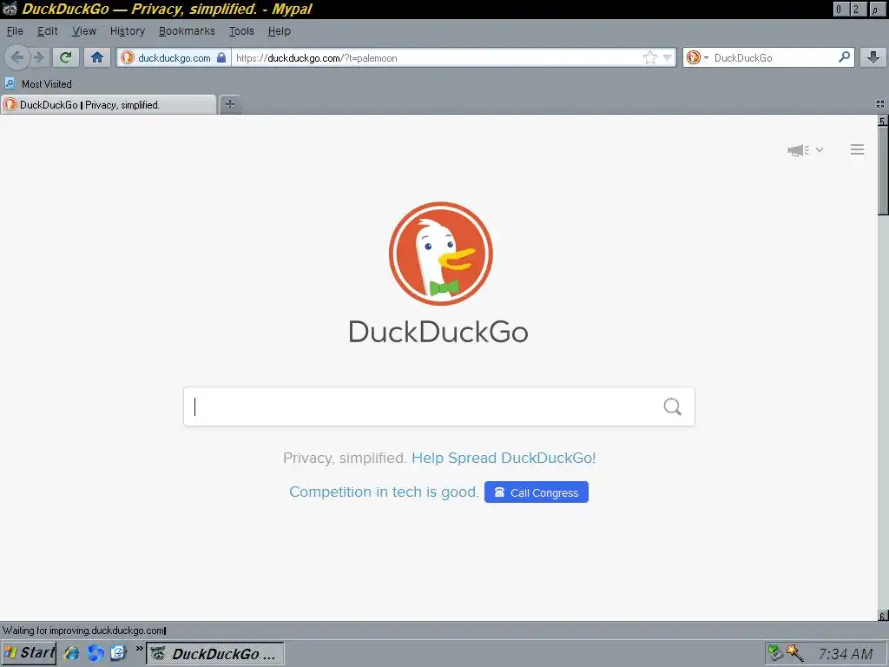889x667 pixels.
Task: Click the search magnifier in main box
Action: (x=673, y=406)
